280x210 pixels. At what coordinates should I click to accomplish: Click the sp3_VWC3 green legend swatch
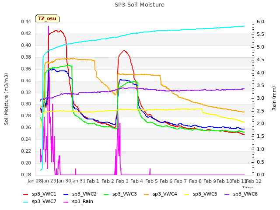[106, 194]
